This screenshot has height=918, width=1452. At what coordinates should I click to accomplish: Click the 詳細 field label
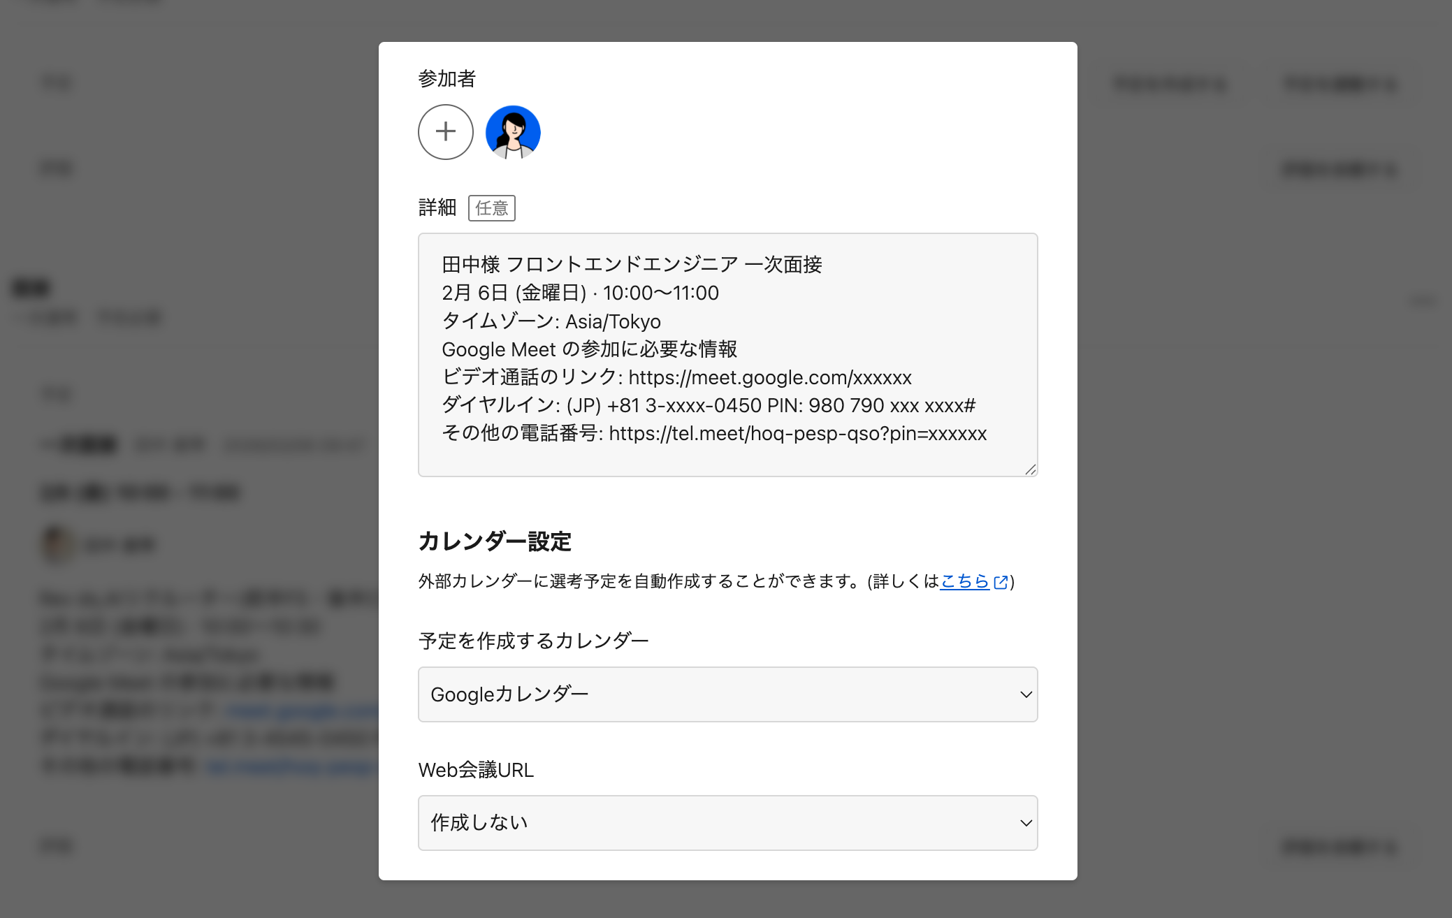(437, 207)
